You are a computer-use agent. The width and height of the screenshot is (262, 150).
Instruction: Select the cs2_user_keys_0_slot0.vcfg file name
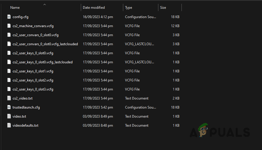click(x=33, y=53)
